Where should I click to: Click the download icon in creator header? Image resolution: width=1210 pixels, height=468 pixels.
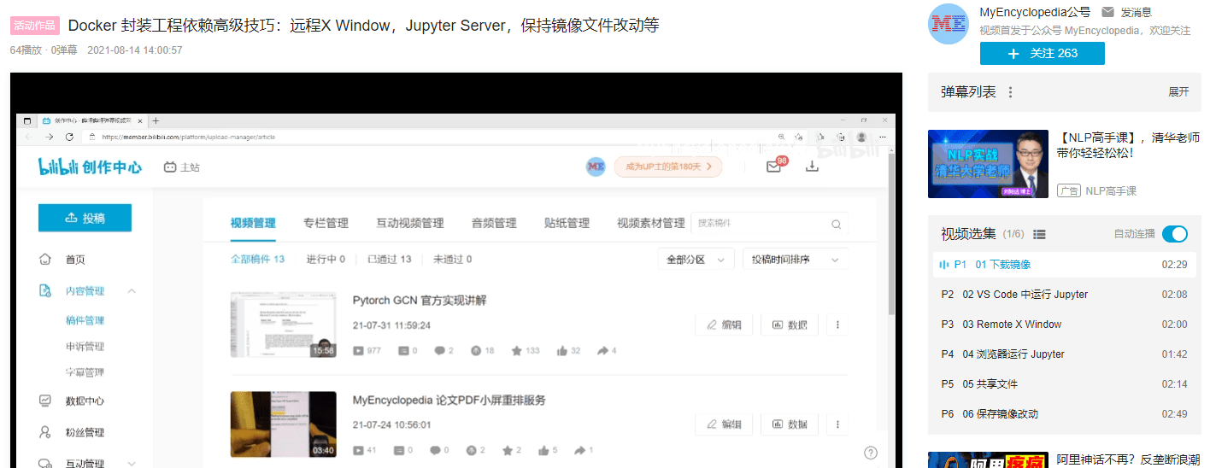click(x=812, y=167)
